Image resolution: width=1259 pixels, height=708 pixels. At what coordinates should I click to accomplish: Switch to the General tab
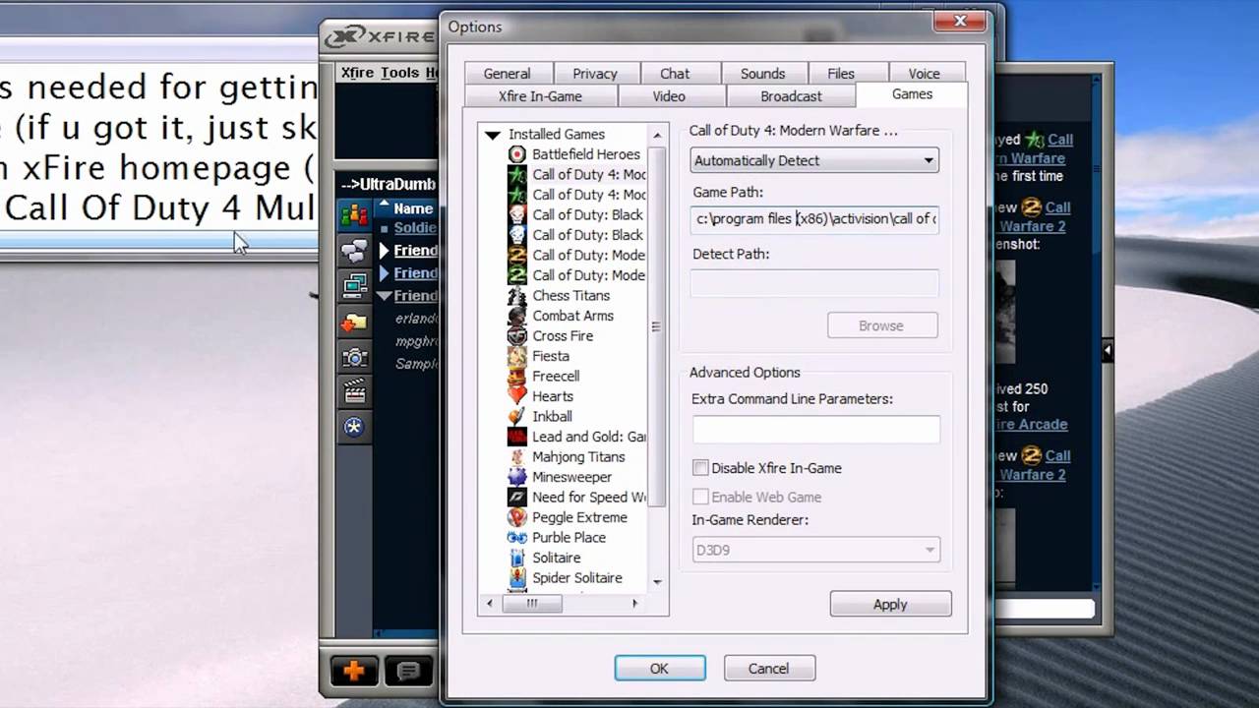point(507,74)
